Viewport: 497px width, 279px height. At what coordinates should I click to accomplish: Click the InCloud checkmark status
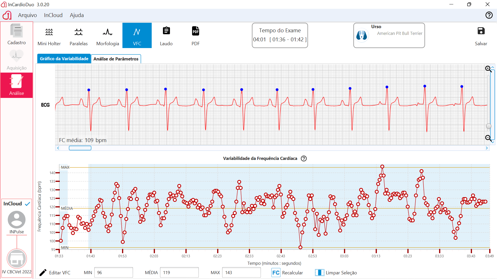[x=27, y=204]
